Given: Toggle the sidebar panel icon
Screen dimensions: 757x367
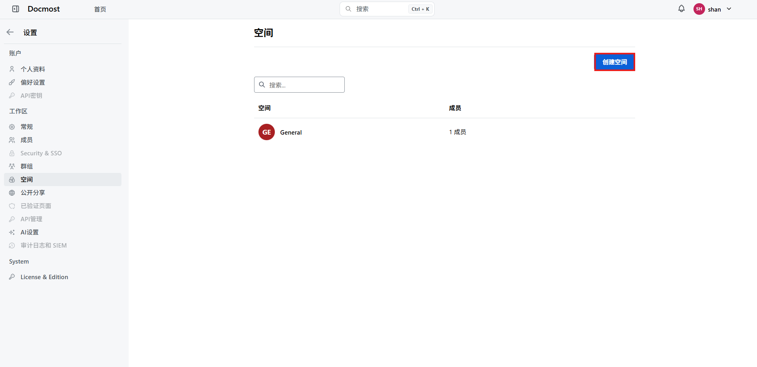Looking at the screenshot, I should [16, 9].
